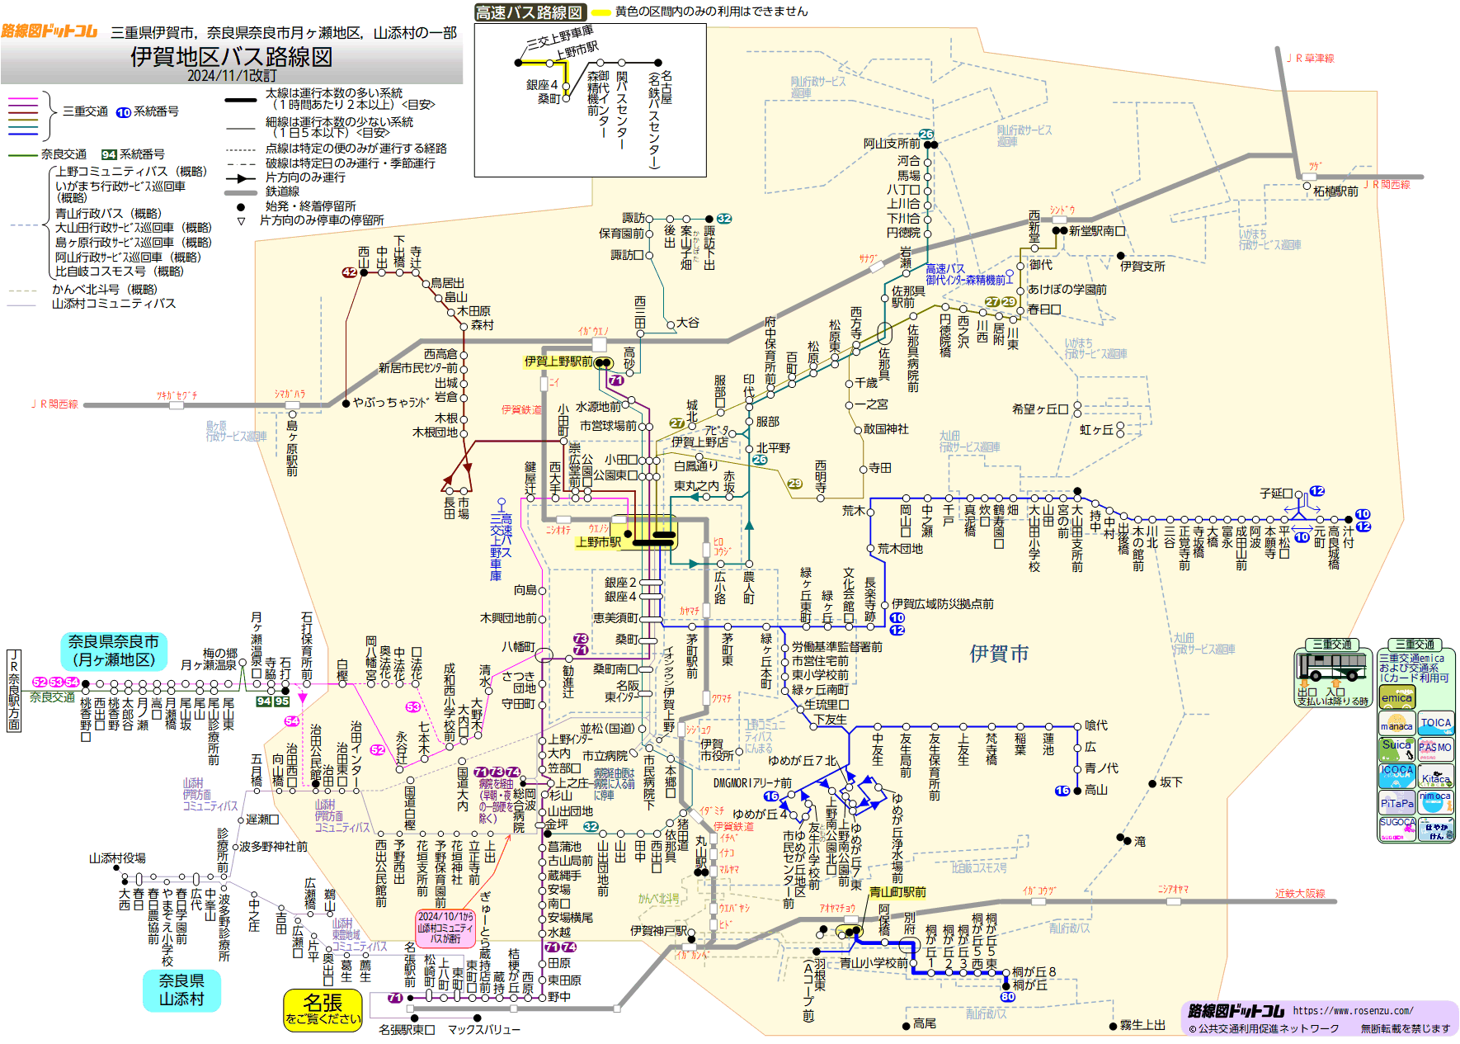The width and height of the screenshot is (1460, 1044).
Task: Click the 伊賀神戸駅 label
Action: point(658,931)
